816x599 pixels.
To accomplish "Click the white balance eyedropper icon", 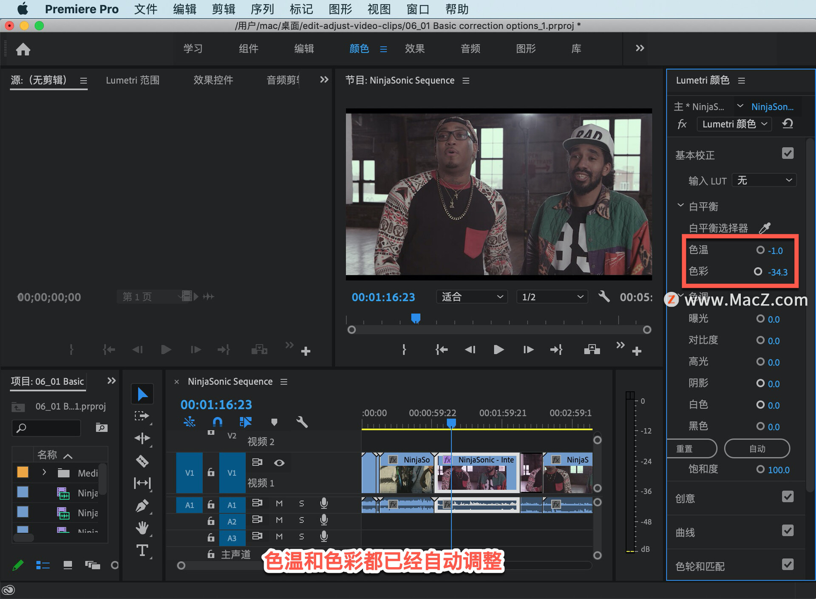I will coord(765,228).
